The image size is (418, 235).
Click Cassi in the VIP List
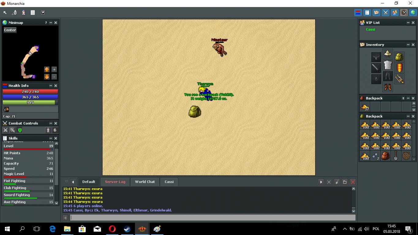370,29
